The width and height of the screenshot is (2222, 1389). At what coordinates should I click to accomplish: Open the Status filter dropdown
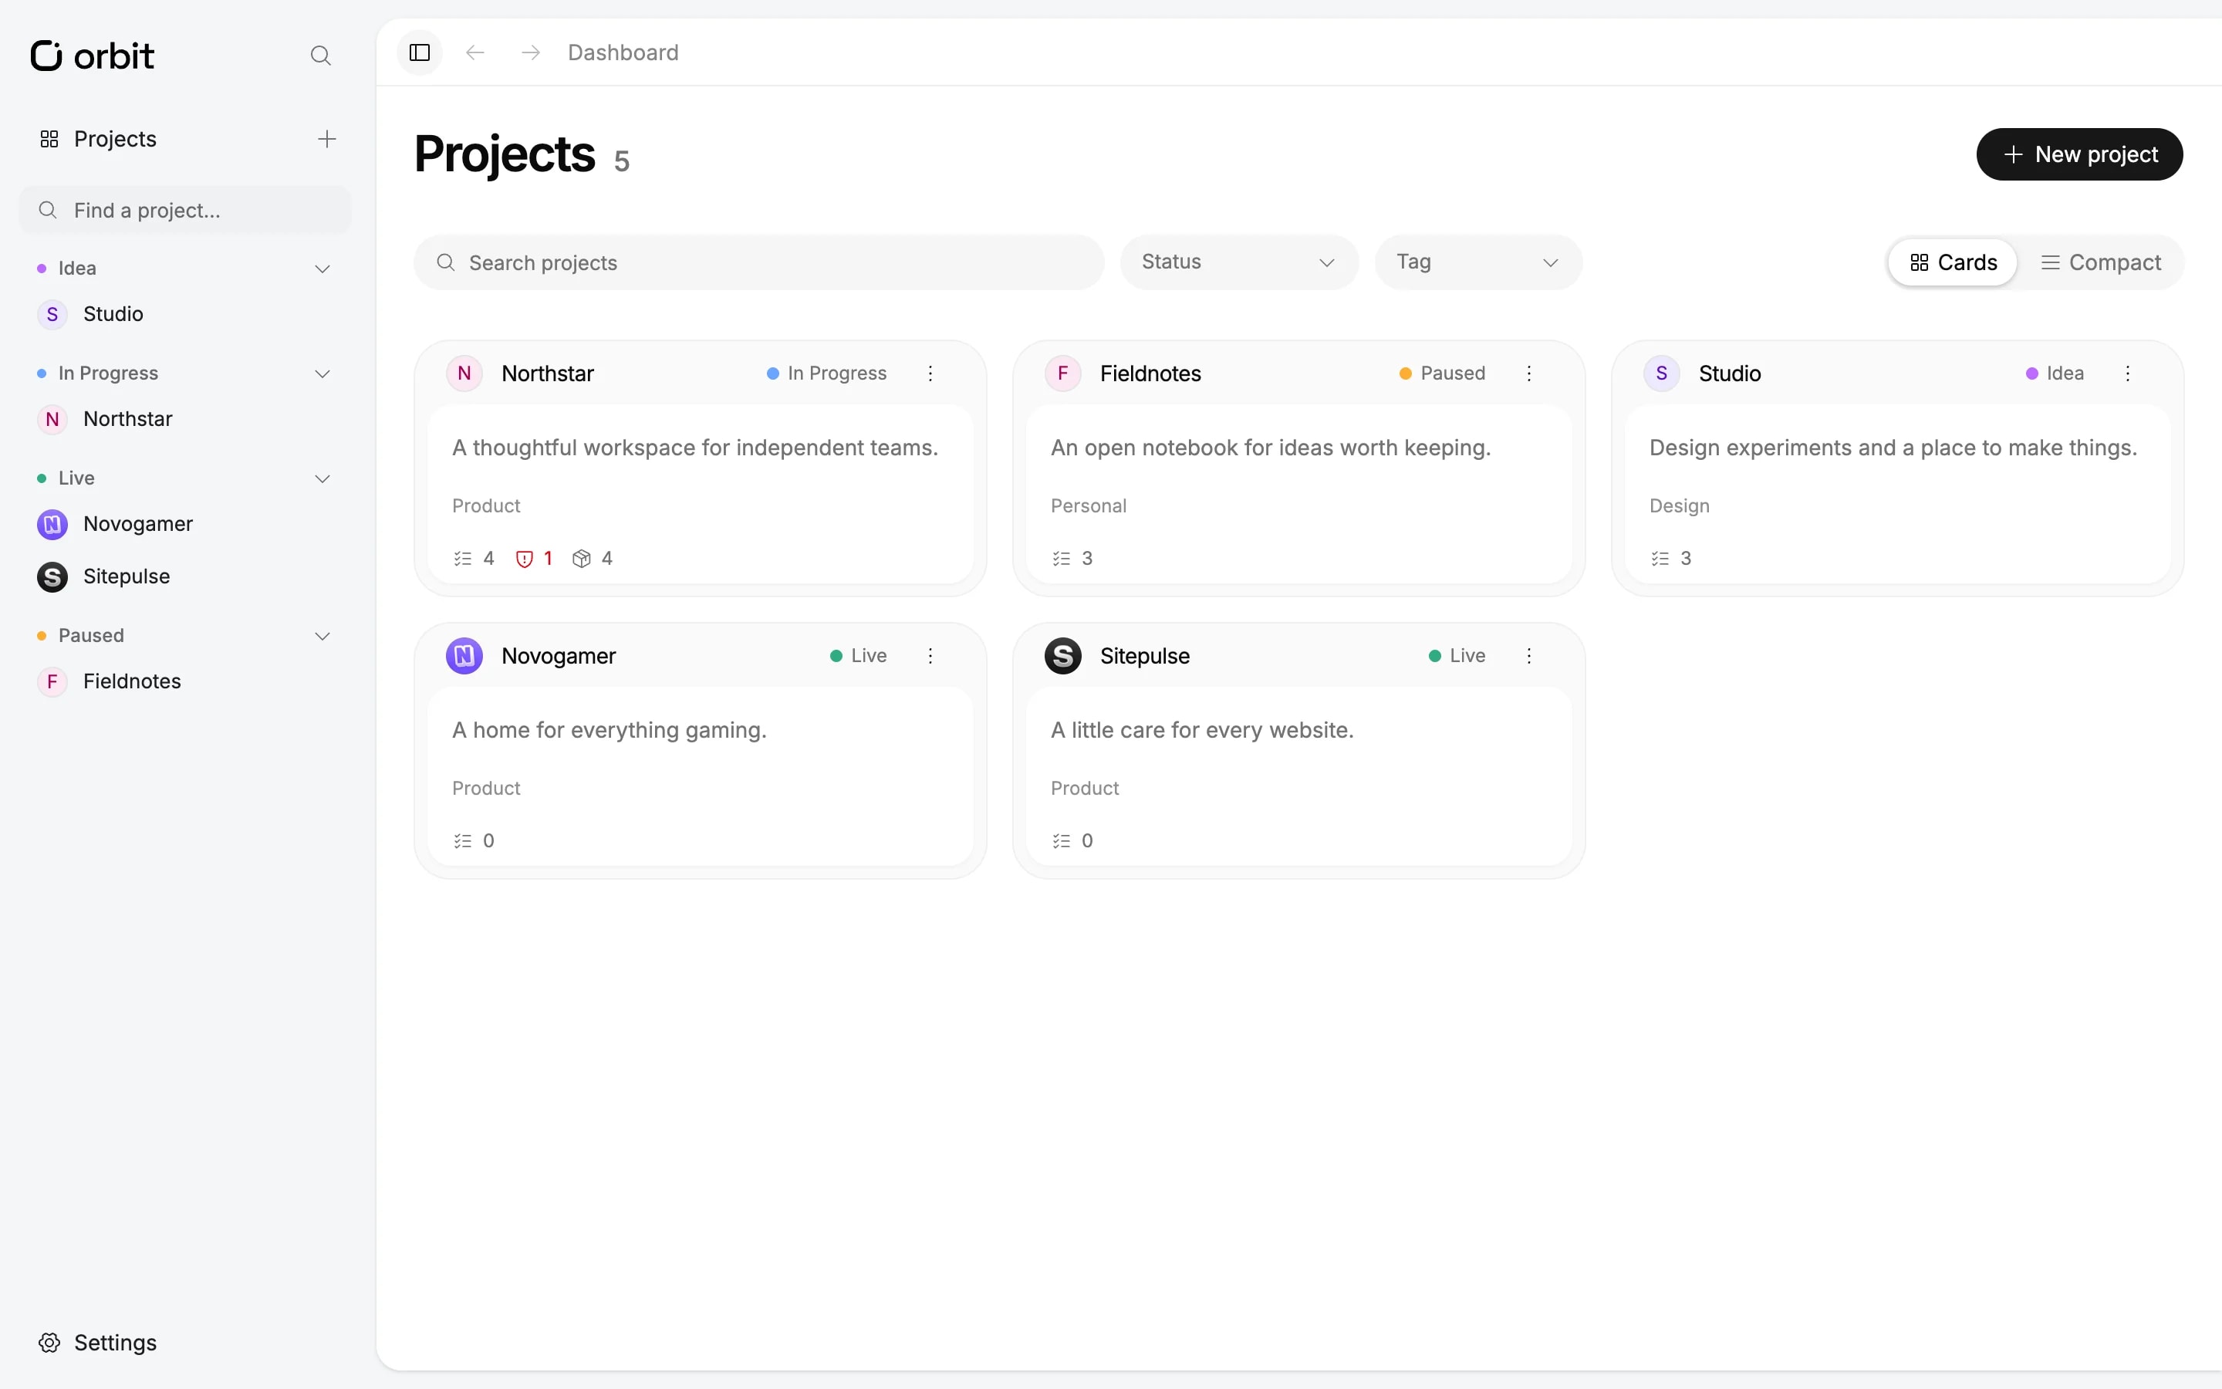click(1238, 262)
